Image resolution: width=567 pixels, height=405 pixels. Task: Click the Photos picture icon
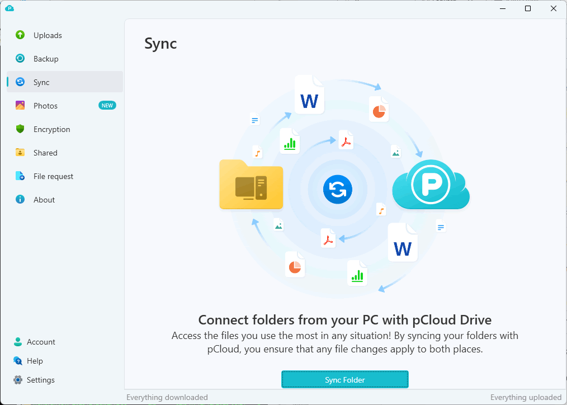pos(20,106)
